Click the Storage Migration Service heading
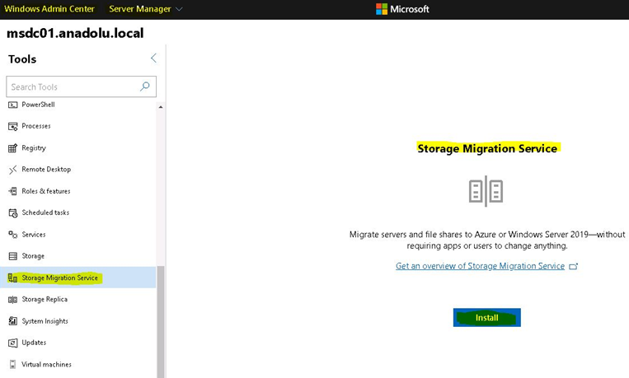The width and height of the screenshot is (629, 378). coord(487,149)
